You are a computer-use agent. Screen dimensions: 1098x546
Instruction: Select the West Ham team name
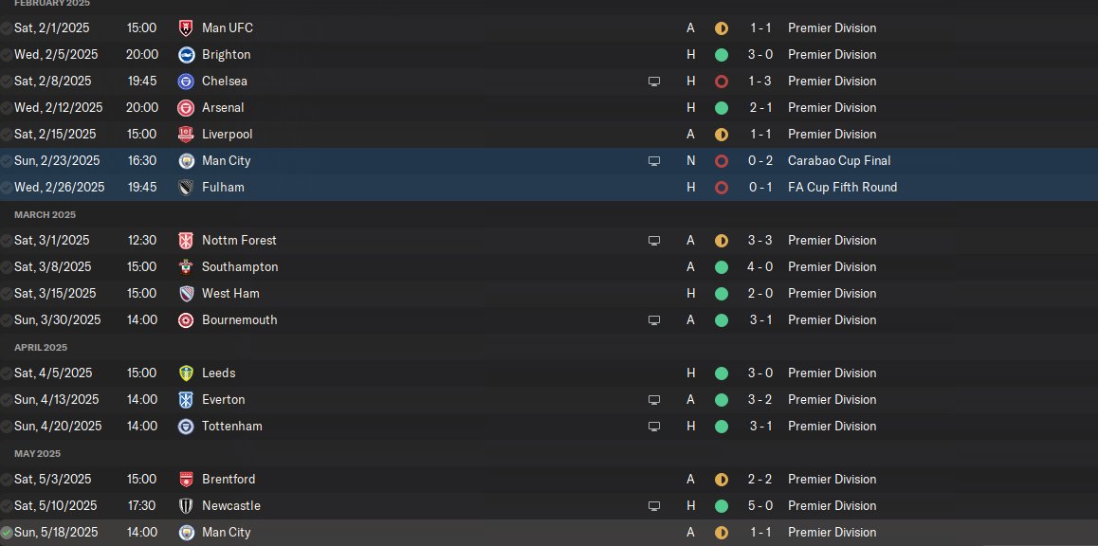point(230,294)
